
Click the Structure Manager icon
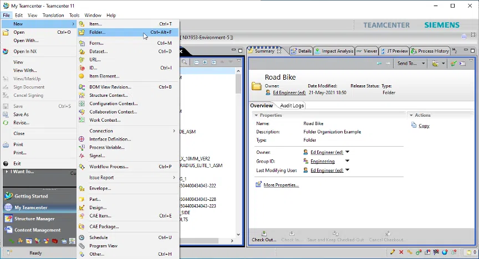[x=8, y=219]
